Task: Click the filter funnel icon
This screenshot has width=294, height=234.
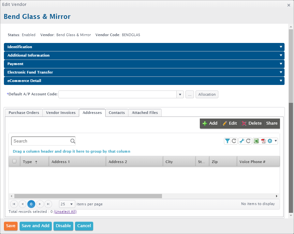Action: [228, 141]
